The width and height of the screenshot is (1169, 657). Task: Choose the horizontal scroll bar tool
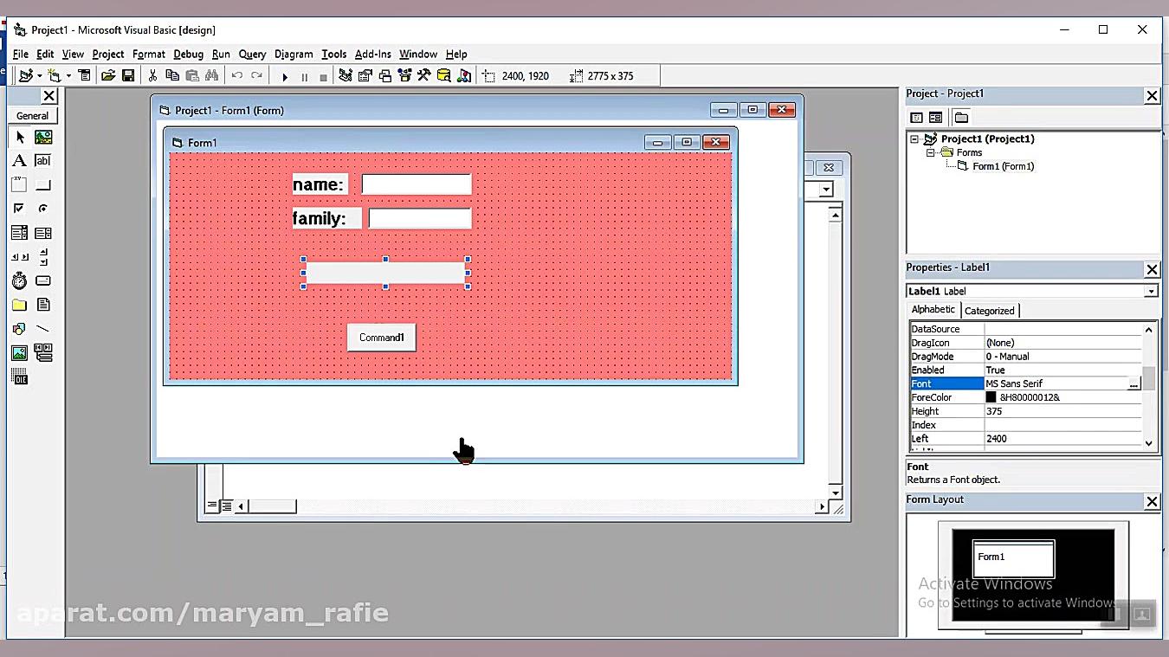pyautogui.click(x=19, y=257)
